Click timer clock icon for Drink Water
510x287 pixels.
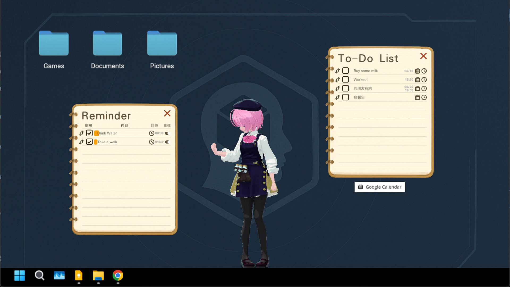click(x=151, y=133)
